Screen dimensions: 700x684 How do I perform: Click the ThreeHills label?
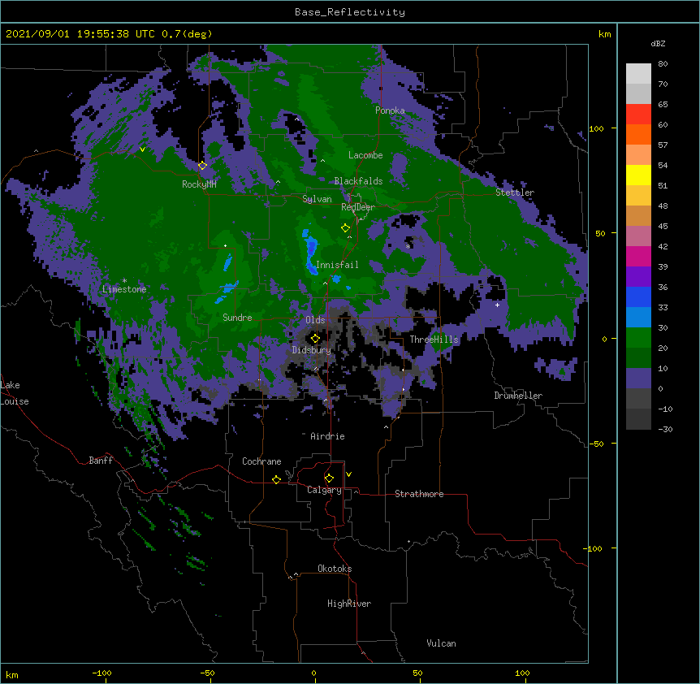434,340
